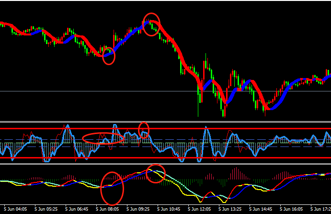Viewport: 331px width, 214px height.
Task: Select the red horizontal oval in the oscillator panel
Action: coord(103,138)
